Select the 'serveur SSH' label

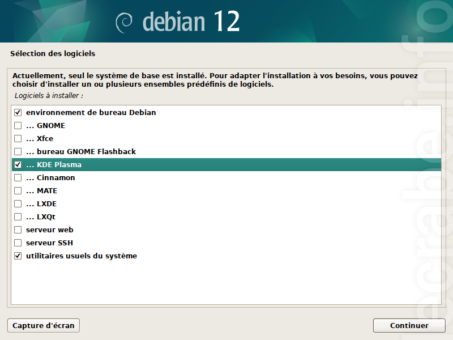click(x=49, y=243)
